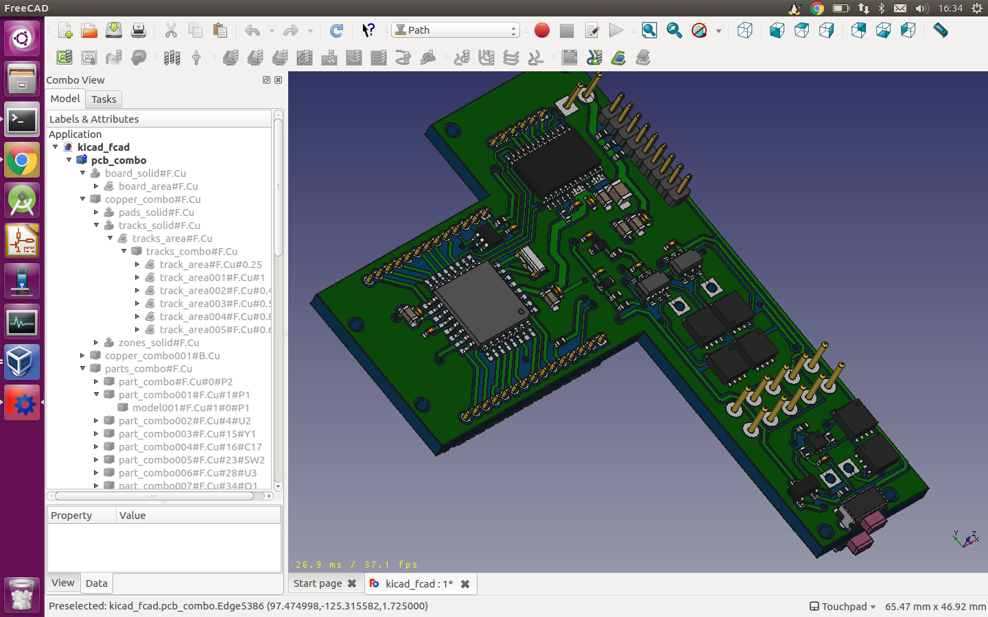
Task: Switch to the Data property tab
Action: click(x=96, y=583)
